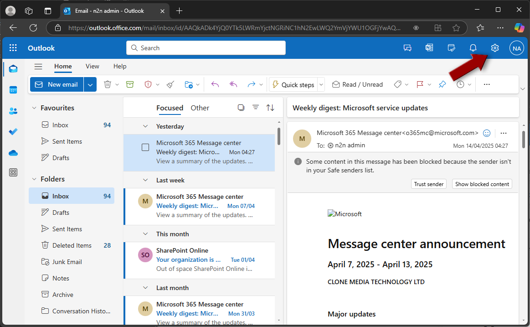Open People from left app bar
Screen dimensions: 530x327
(13, 111)
